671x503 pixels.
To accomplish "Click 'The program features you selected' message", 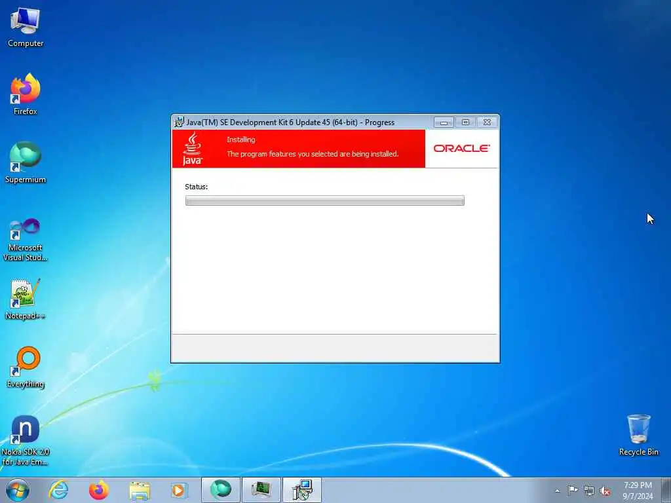I will point(313,154).
